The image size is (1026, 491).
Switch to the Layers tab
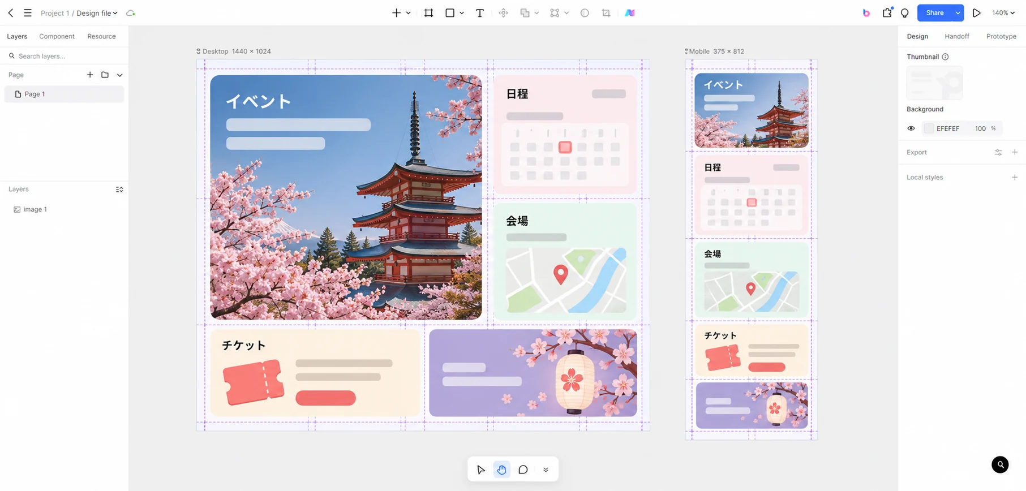coord(17,36)
